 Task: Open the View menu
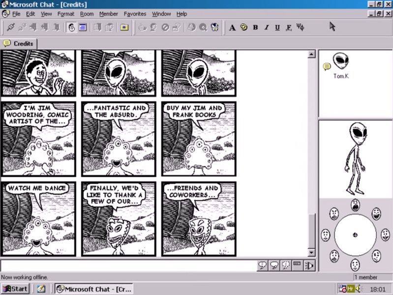(x=46, y=14)
